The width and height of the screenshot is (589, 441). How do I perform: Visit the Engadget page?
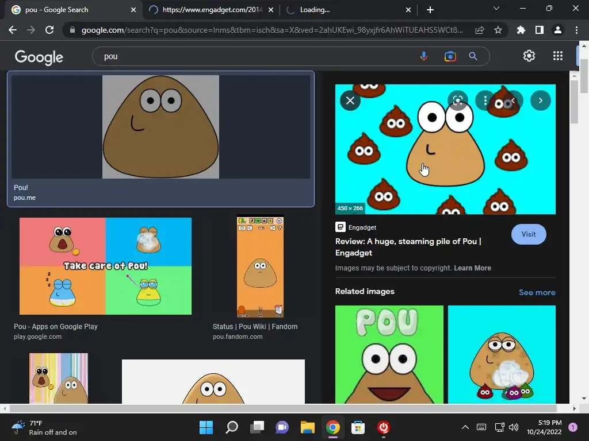529,234
